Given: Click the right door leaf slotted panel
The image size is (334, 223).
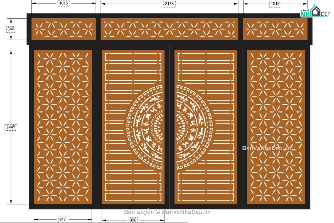Looking at the screenshot, I should coord(206,127).
